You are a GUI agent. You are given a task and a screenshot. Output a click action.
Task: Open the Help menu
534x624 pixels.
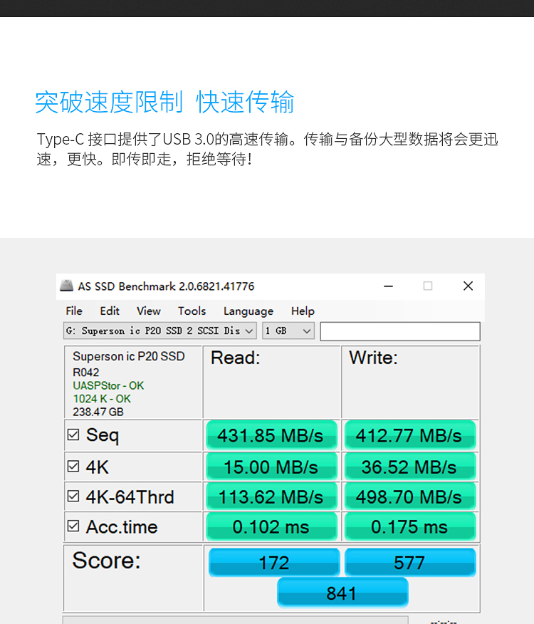tap(303, 311)
